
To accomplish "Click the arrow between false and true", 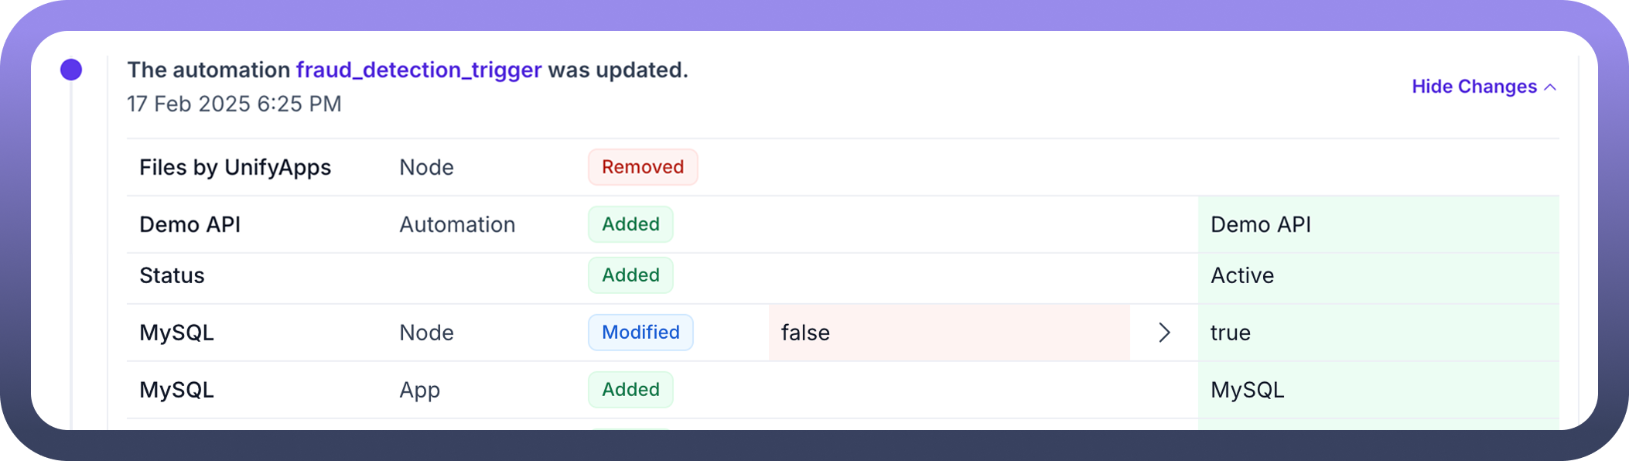I will [x=1164, y=333].
